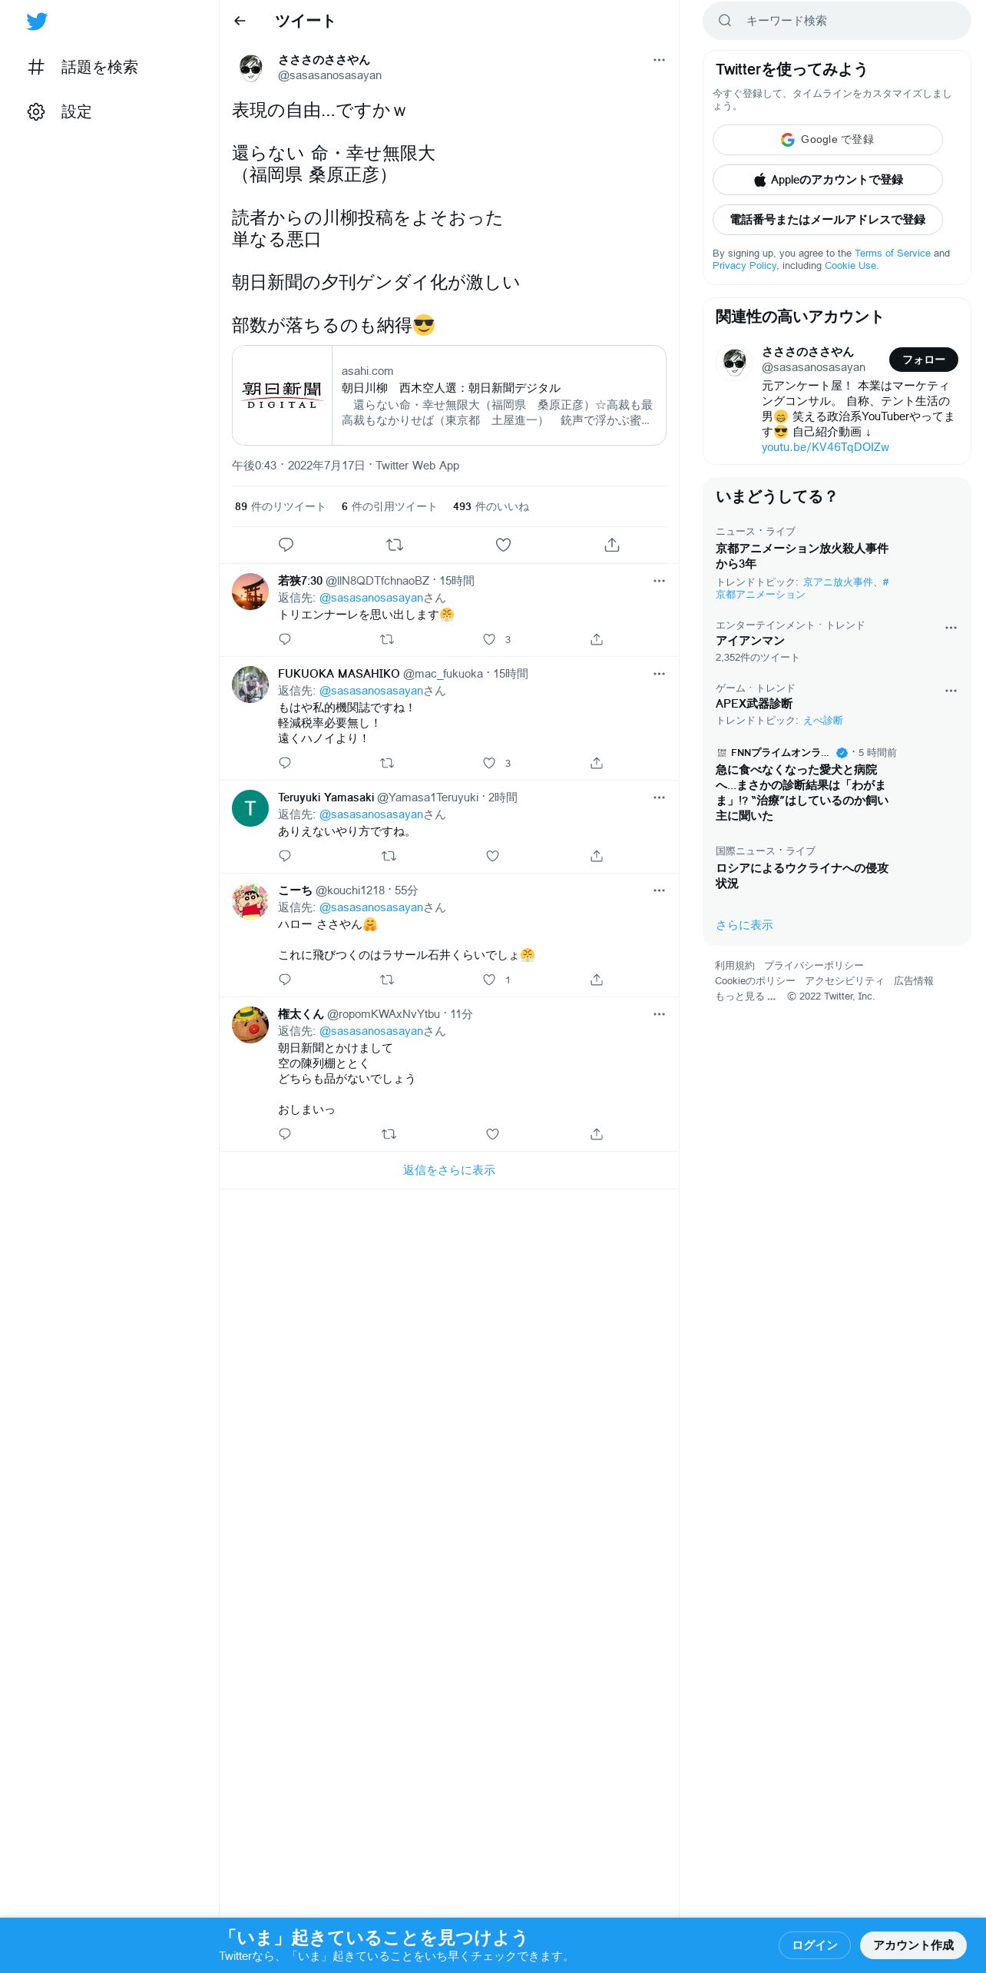
Task: Open more options for アイアンマン trend
Action: (951, 628)
